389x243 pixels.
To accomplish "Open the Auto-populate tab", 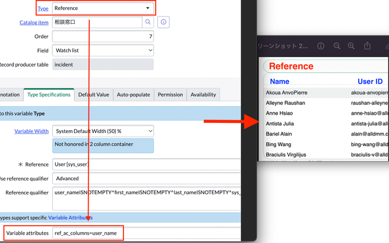I will [134, 94].
